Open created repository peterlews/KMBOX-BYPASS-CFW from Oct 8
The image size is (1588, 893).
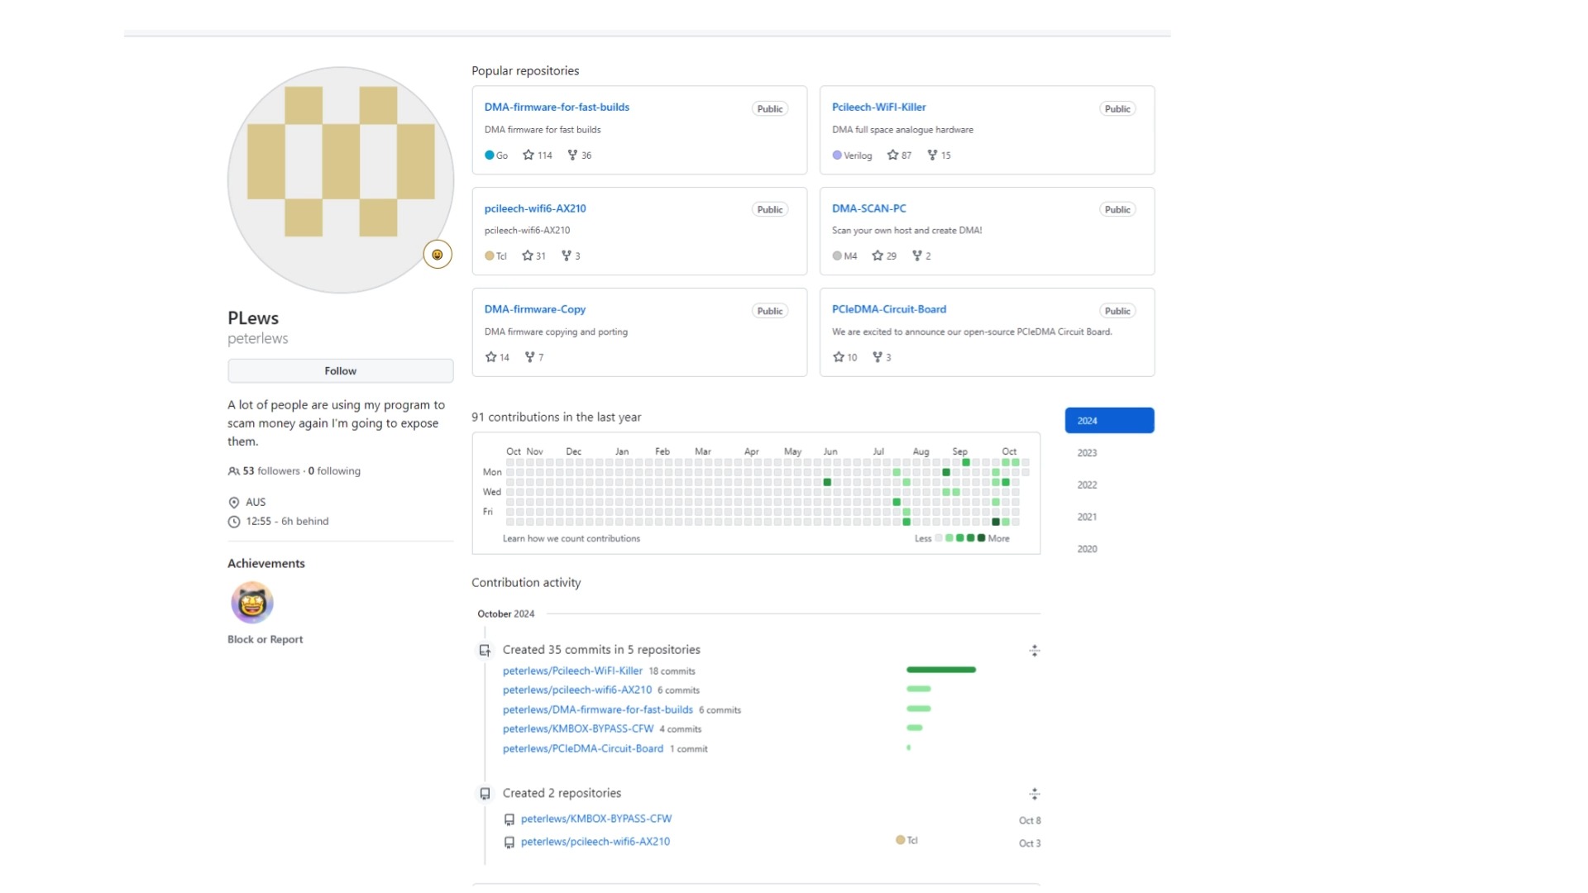click(x=596, y=819)
